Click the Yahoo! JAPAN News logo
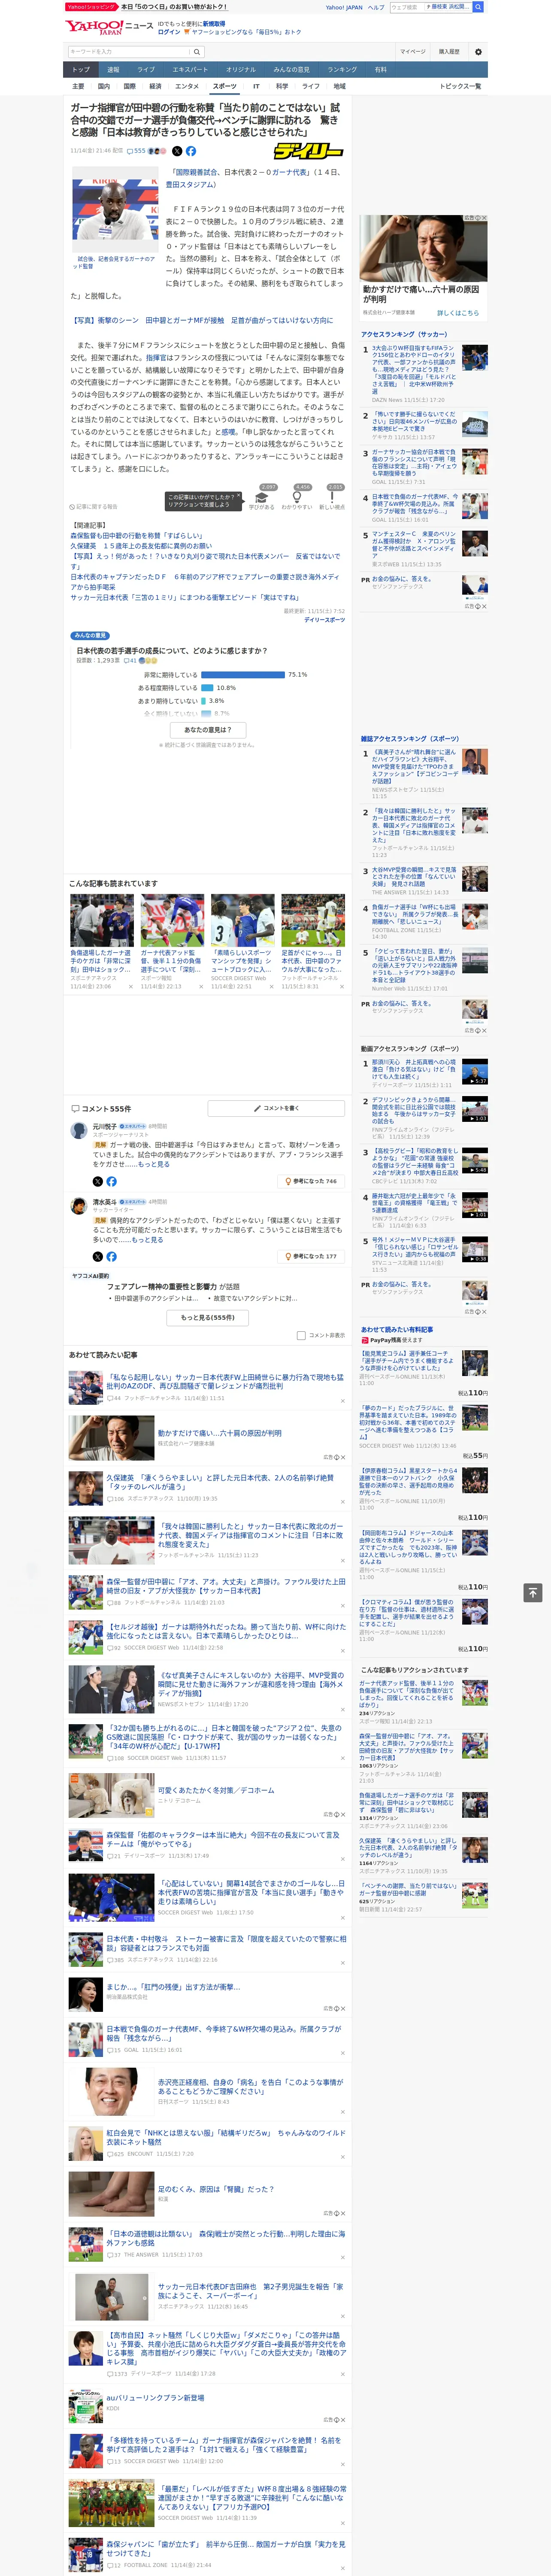 [109, 27]
